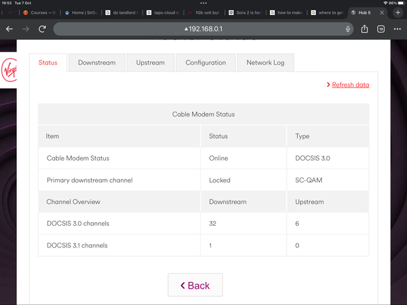Switch to the Downstream tab
This screenshot has width=407, height=305.
click(x=96, y=62)
